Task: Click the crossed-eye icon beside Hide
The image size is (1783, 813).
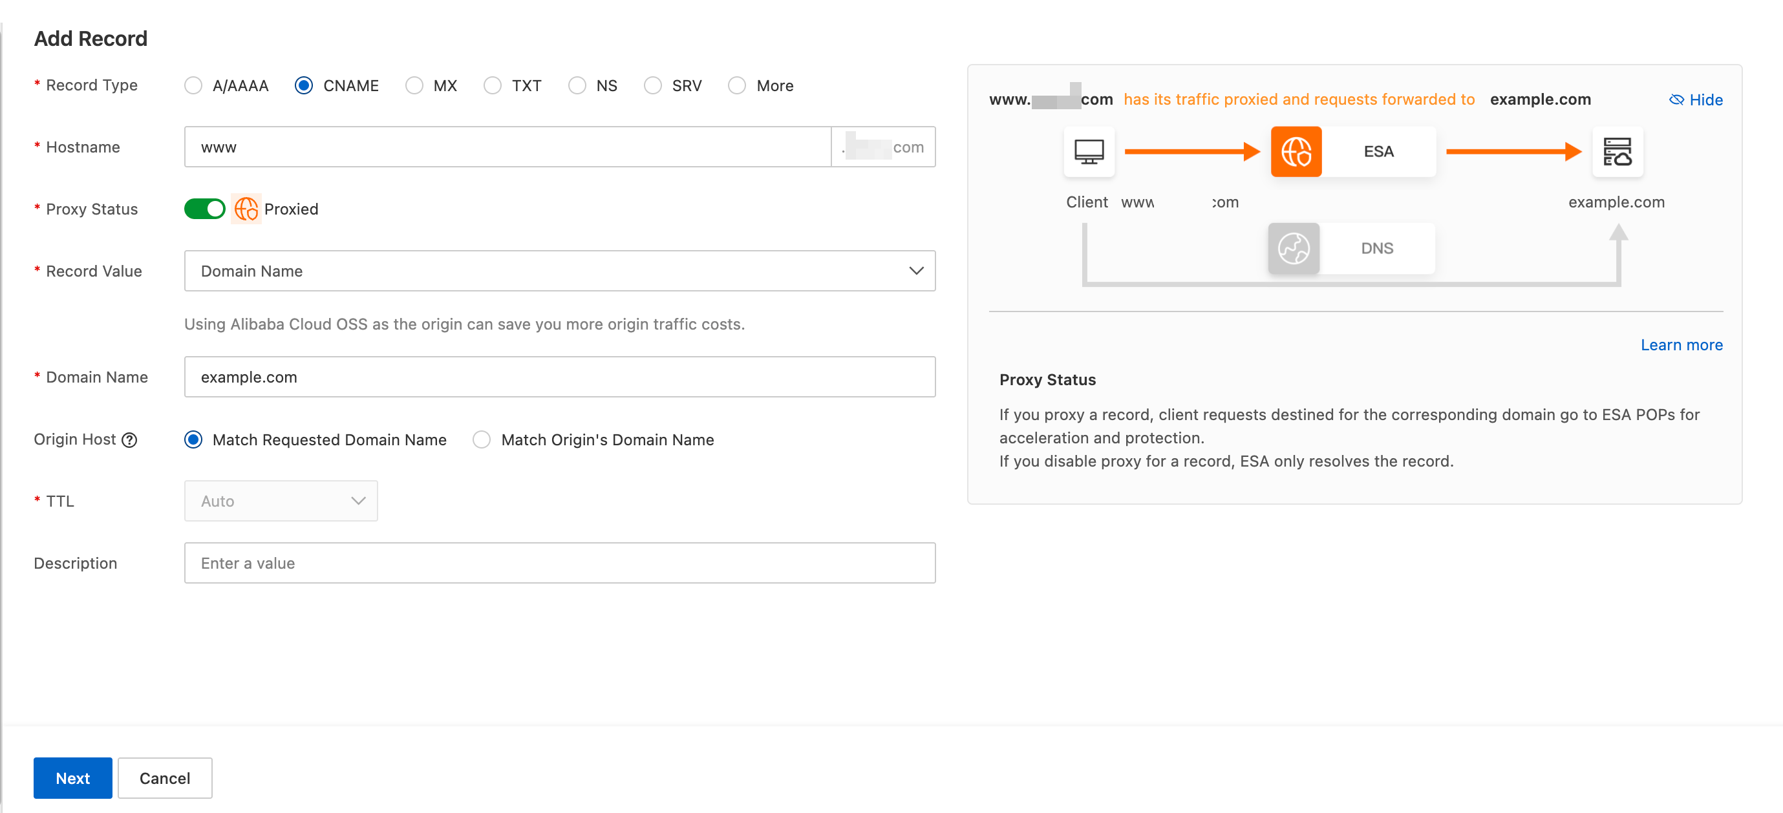Action: coord(1676,100)
